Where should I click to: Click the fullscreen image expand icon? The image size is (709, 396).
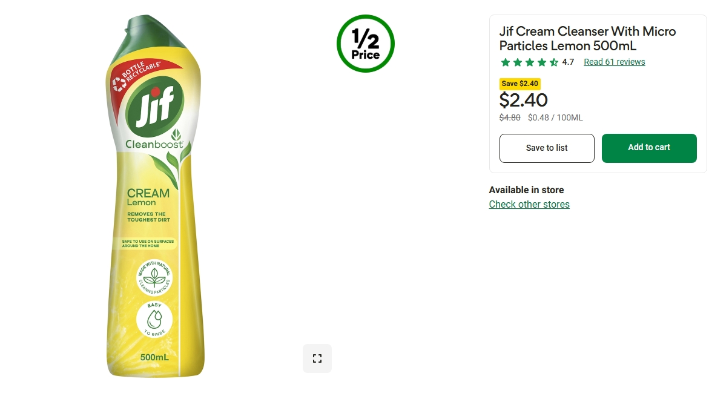click(317, 358)
